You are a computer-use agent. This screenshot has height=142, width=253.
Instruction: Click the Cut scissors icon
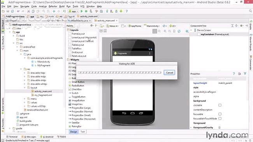[28, 11]
